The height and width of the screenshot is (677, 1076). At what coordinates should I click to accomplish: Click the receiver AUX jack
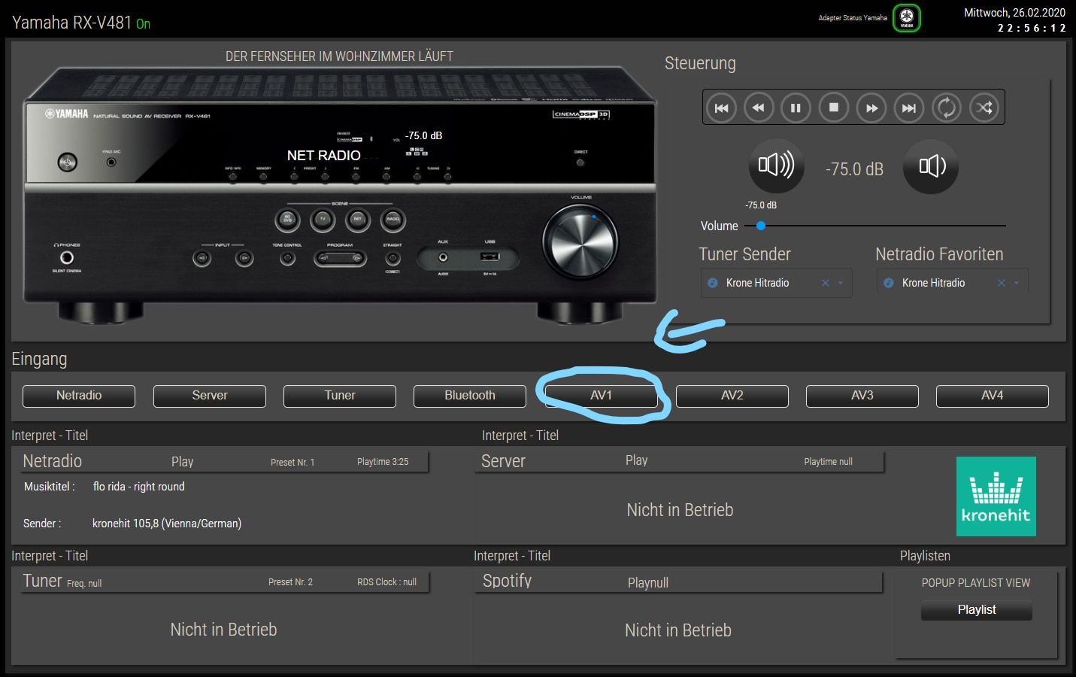tap(443, 257)
